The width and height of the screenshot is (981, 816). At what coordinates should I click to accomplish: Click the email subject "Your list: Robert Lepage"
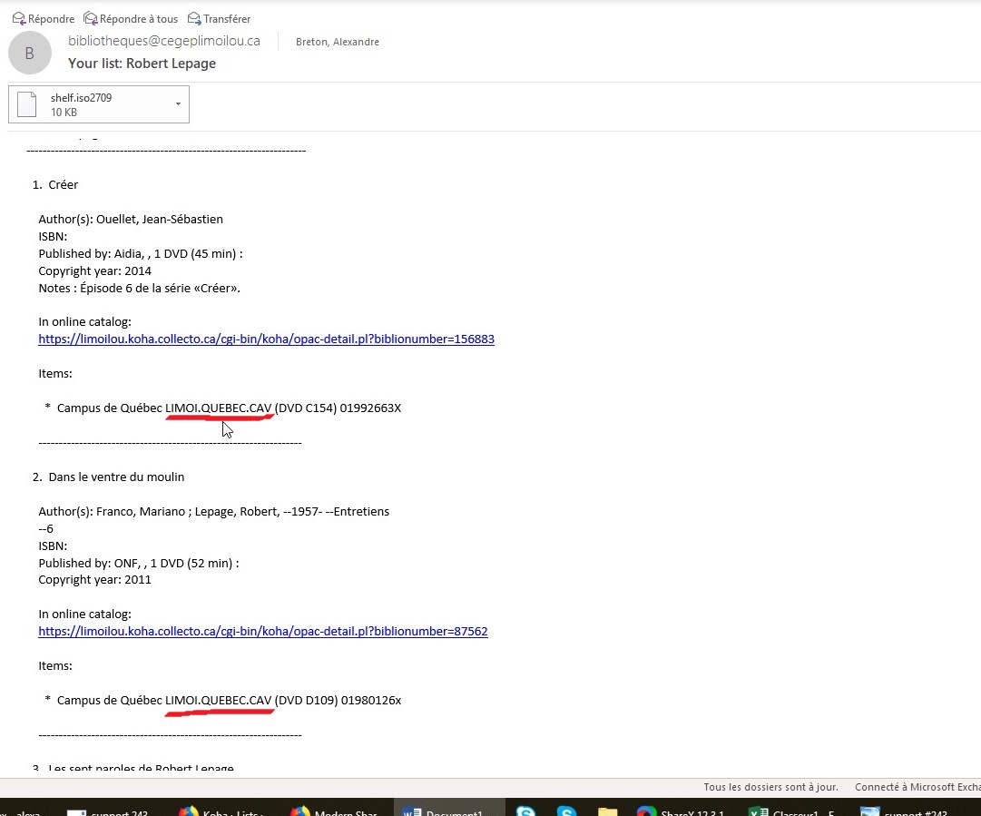pyautogui.click(x=142, y=64)
